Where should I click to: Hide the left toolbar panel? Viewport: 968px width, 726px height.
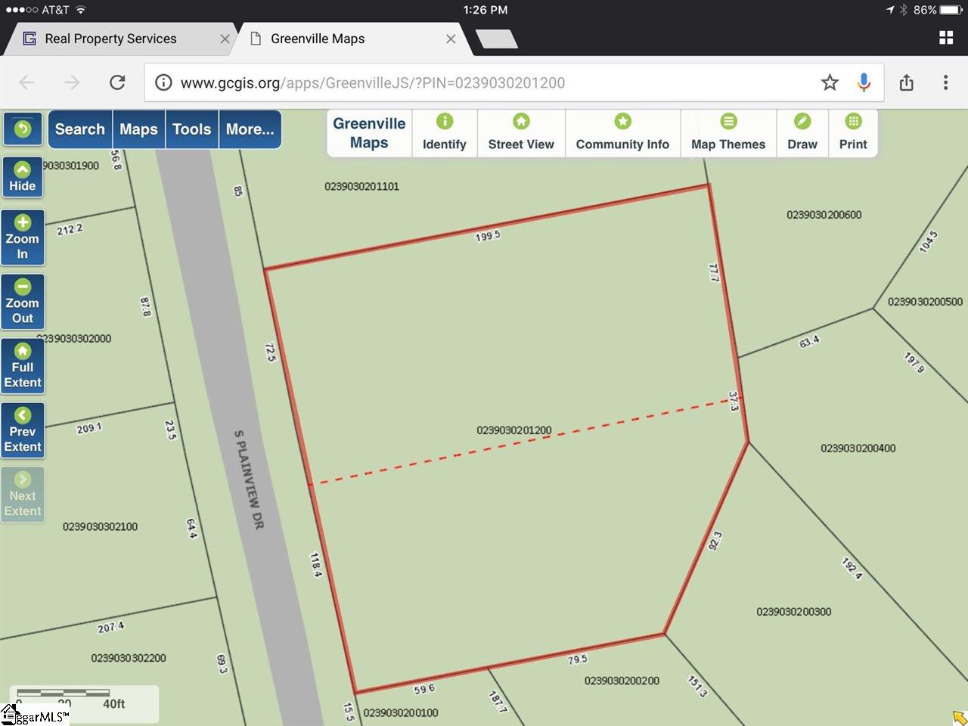click(23, 177)
